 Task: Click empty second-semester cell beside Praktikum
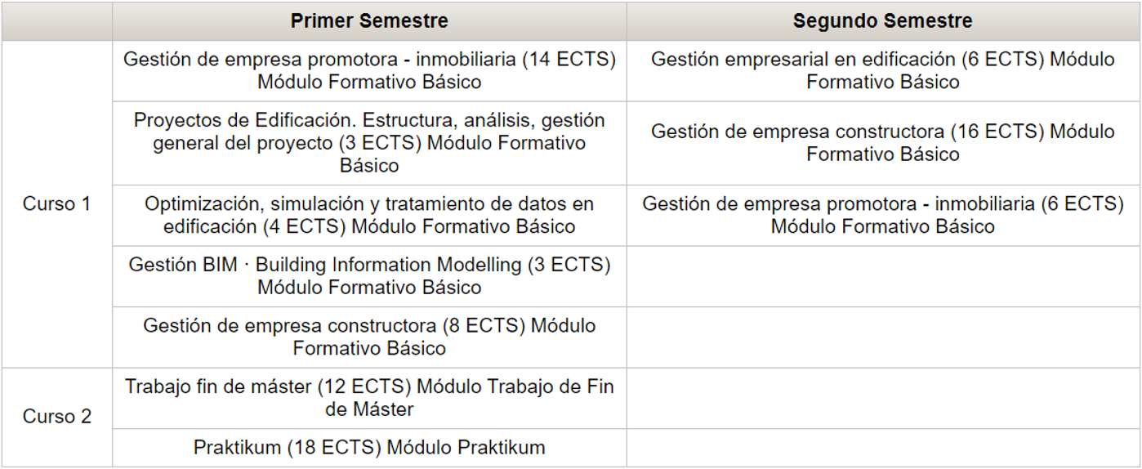tap(883, 448)
